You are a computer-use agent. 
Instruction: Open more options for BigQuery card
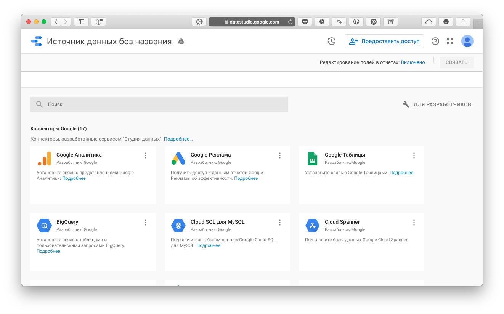[x=146, y=223]
